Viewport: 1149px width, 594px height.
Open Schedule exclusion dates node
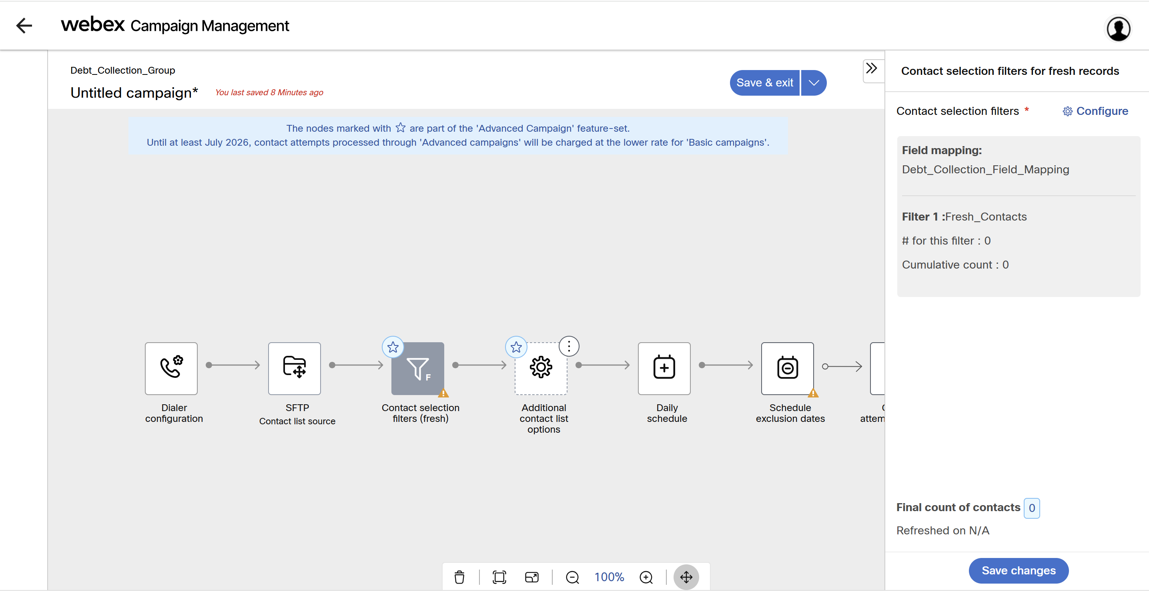click(787, 368)
